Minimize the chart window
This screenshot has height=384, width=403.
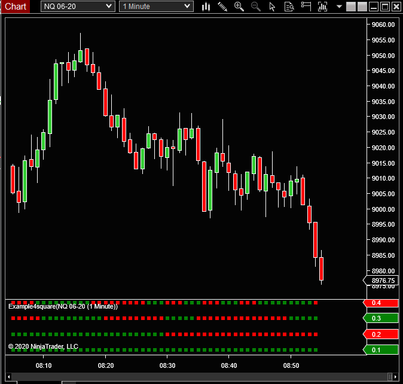374,7
